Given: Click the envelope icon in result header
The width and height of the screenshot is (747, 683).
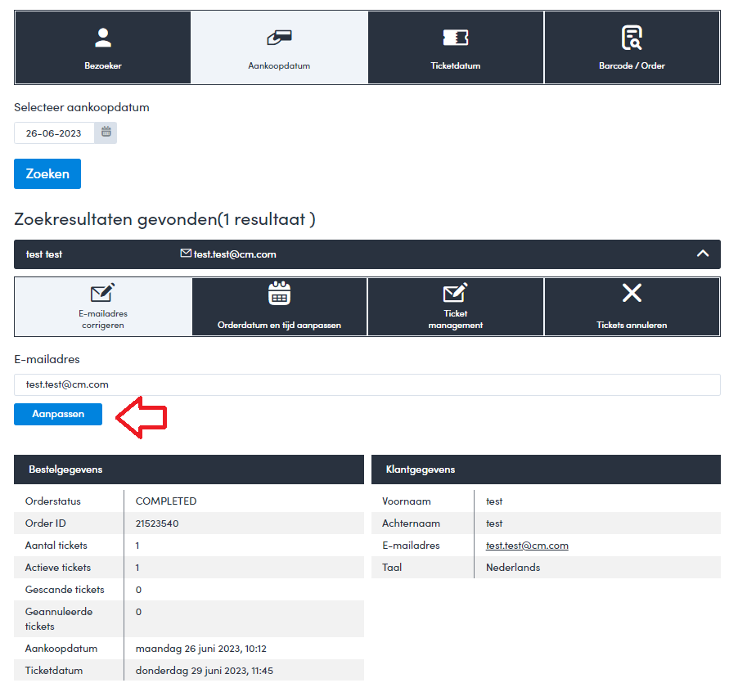Looking at the screenshot, I should point(186,254).
